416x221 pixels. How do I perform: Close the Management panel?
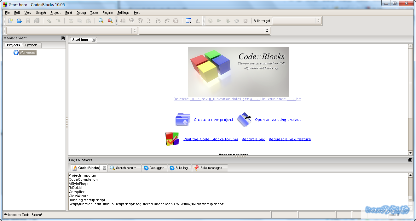[63, 38]
